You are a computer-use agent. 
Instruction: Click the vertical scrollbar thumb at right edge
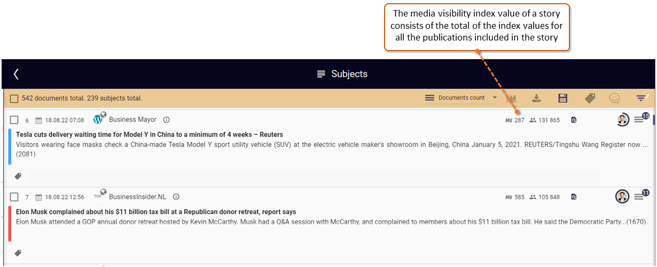click(654, 118)
